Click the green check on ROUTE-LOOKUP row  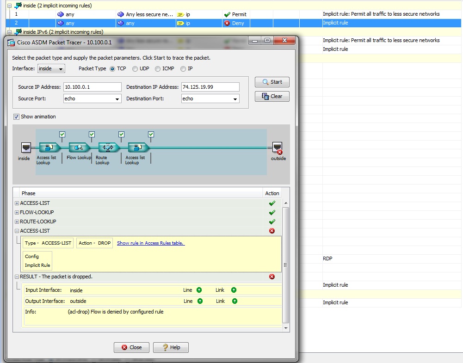pyautogui.click(x=272, y=221)
